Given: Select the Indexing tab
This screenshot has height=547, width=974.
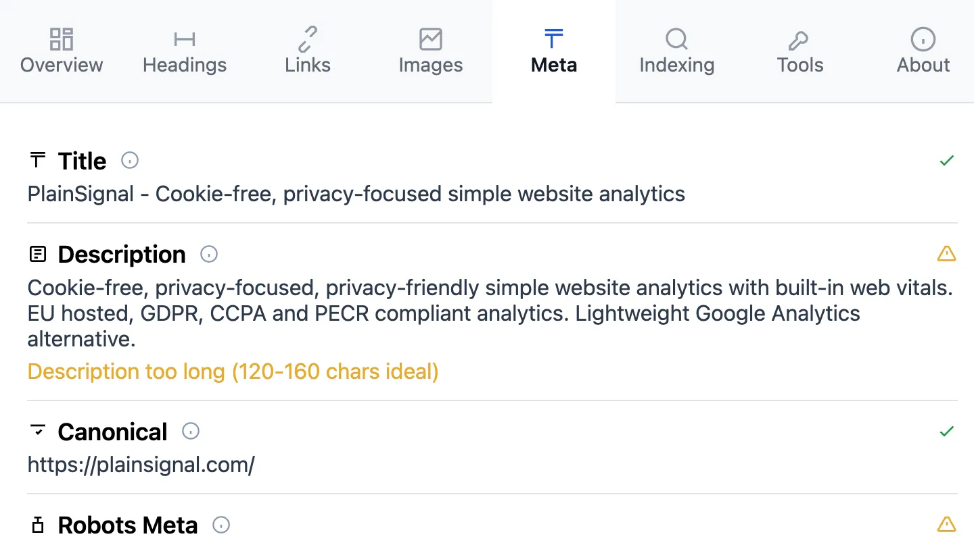Looking at the screenshot, I should (x=677, y=51).
